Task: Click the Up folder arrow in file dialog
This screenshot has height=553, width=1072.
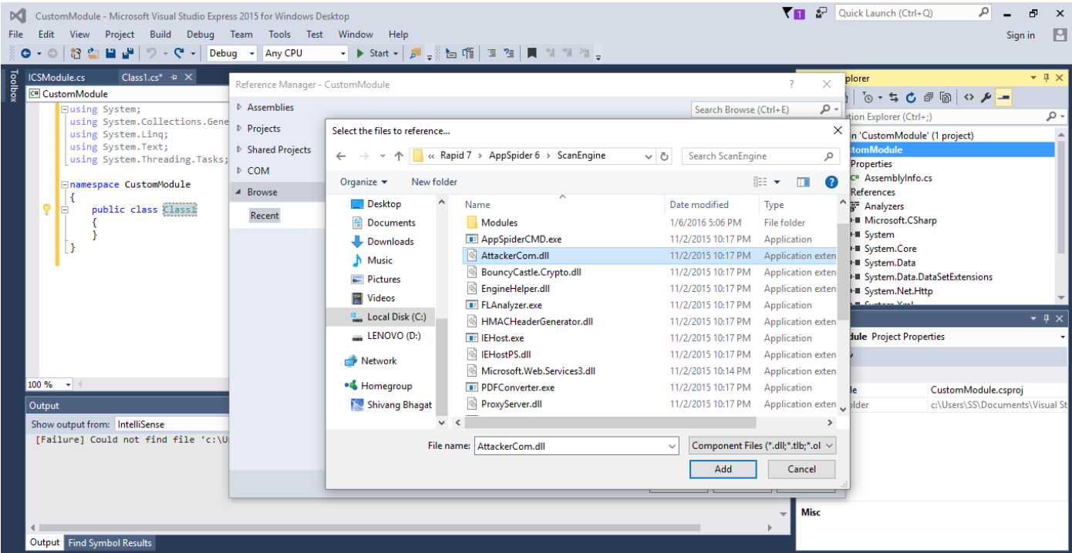Action: click(x=399, y=156)
